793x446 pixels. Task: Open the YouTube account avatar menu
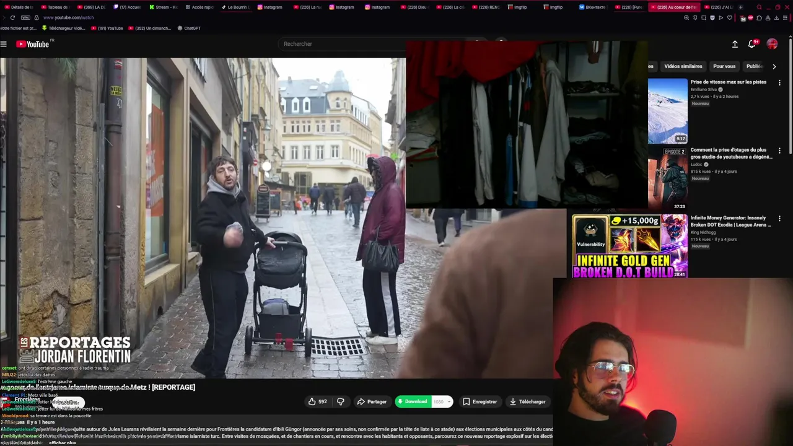point(772,44)
